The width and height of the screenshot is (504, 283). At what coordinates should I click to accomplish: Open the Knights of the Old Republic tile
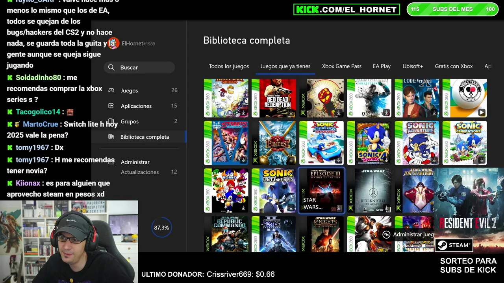pyautogui.click(x=321, y=234)
